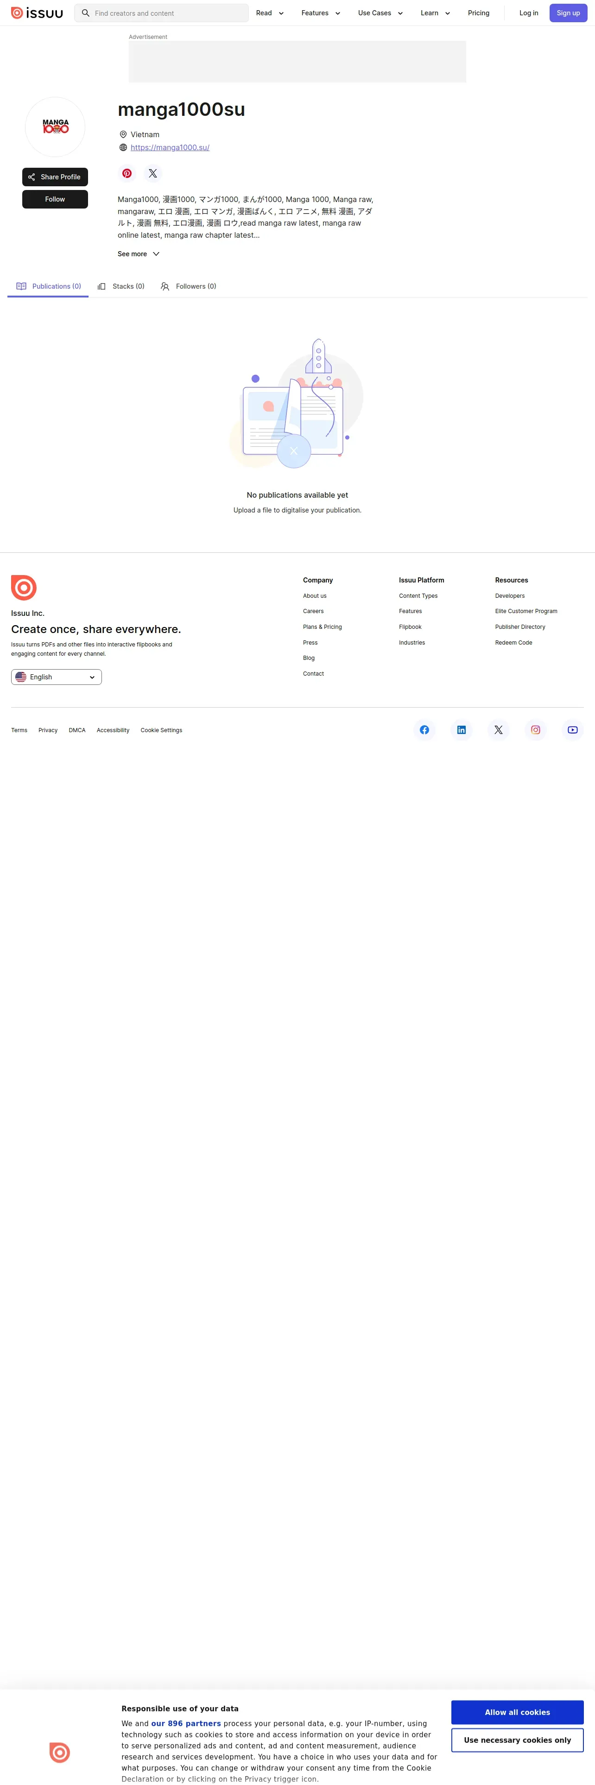Open Contact footer link

[313, 673]
